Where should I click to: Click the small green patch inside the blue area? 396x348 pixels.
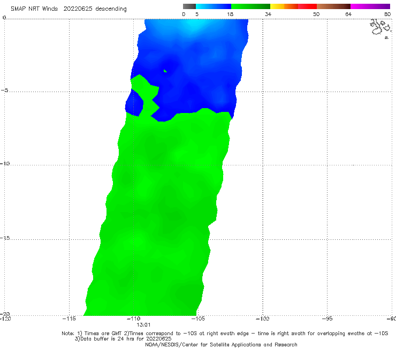pos(165,71)
